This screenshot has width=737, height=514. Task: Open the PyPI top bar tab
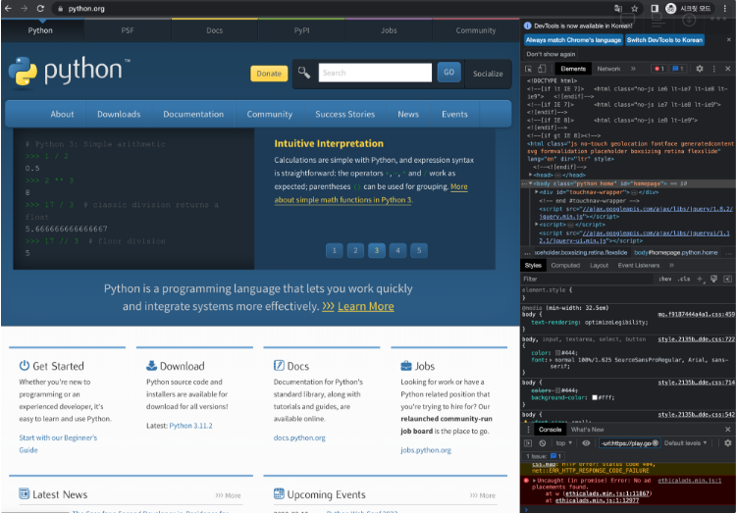click(x=301, y=30)
